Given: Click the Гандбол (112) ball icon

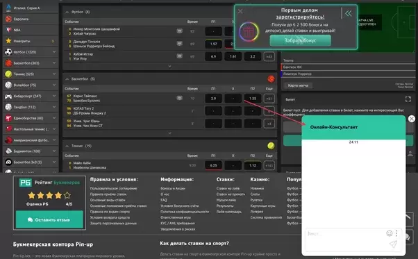Looking at the screenshot, I should pyautogui.click(x=8, y=107).
